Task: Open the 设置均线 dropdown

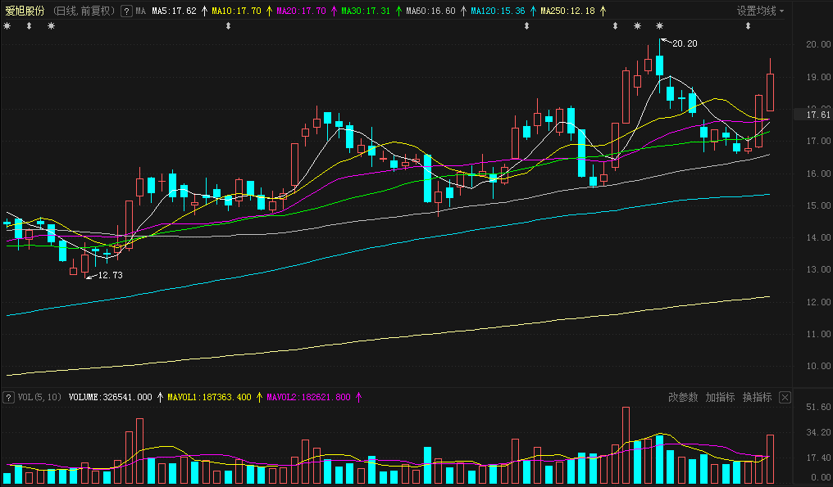Action: point(760,11)
